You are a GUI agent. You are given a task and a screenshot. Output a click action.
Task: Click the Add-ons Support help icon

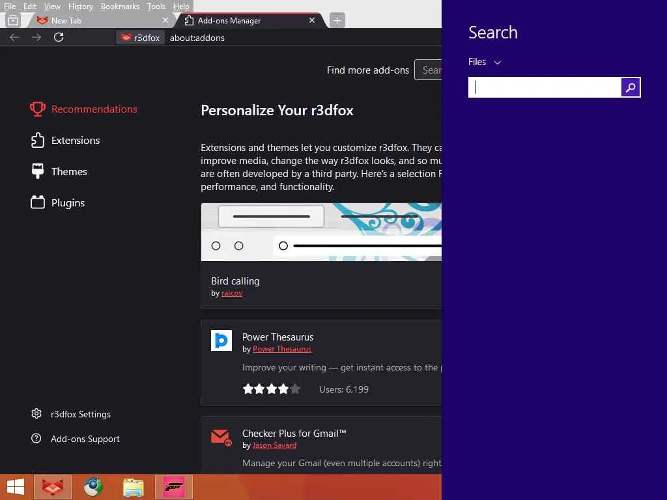[36, 438]
